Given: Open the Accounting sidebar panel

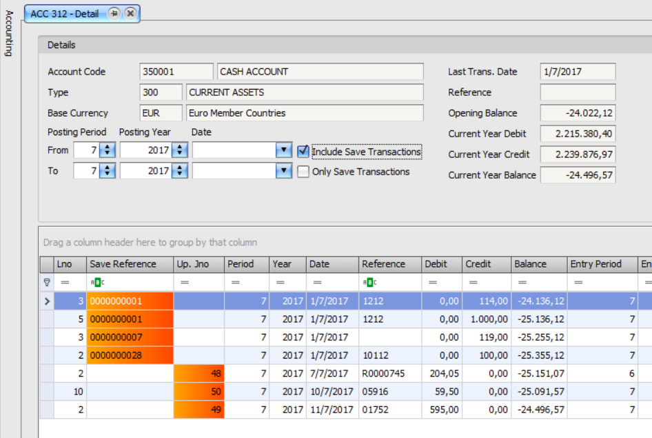Looking at the screenshot, I should 8,32.
